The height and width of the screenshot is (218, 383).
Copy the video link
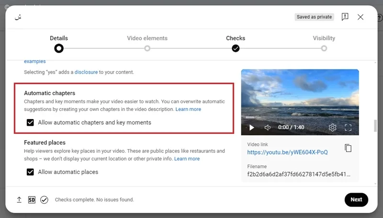point(348,148)
